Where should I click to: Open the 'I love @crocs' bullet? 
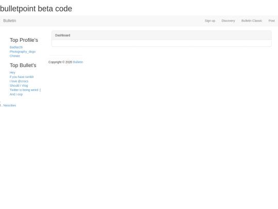coord(19,81)
